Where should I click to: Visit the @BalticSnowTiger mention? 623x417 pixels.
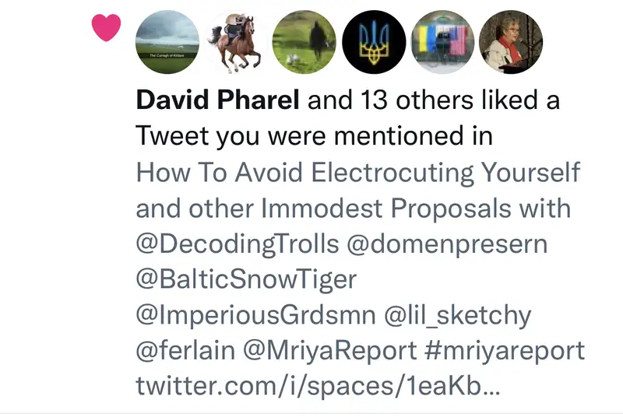(247, 280)
